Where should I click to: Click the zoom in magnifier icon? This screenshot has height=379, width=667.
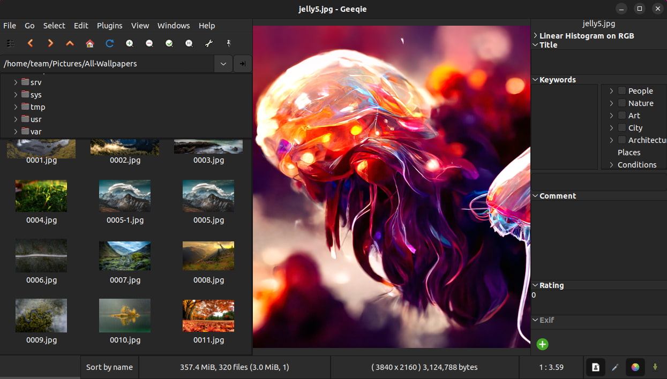pyautogui.click(x=130, y=43)
